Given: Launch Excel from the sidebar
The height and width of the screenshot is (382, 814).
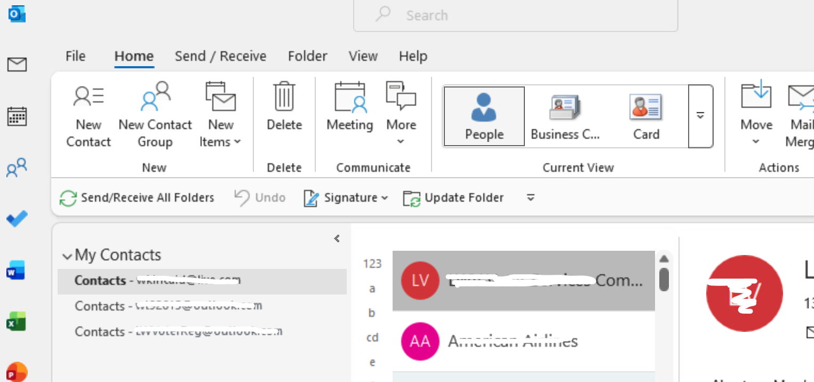Looking at the screenshot, I should pyautogui.click(x=17, y=322).
